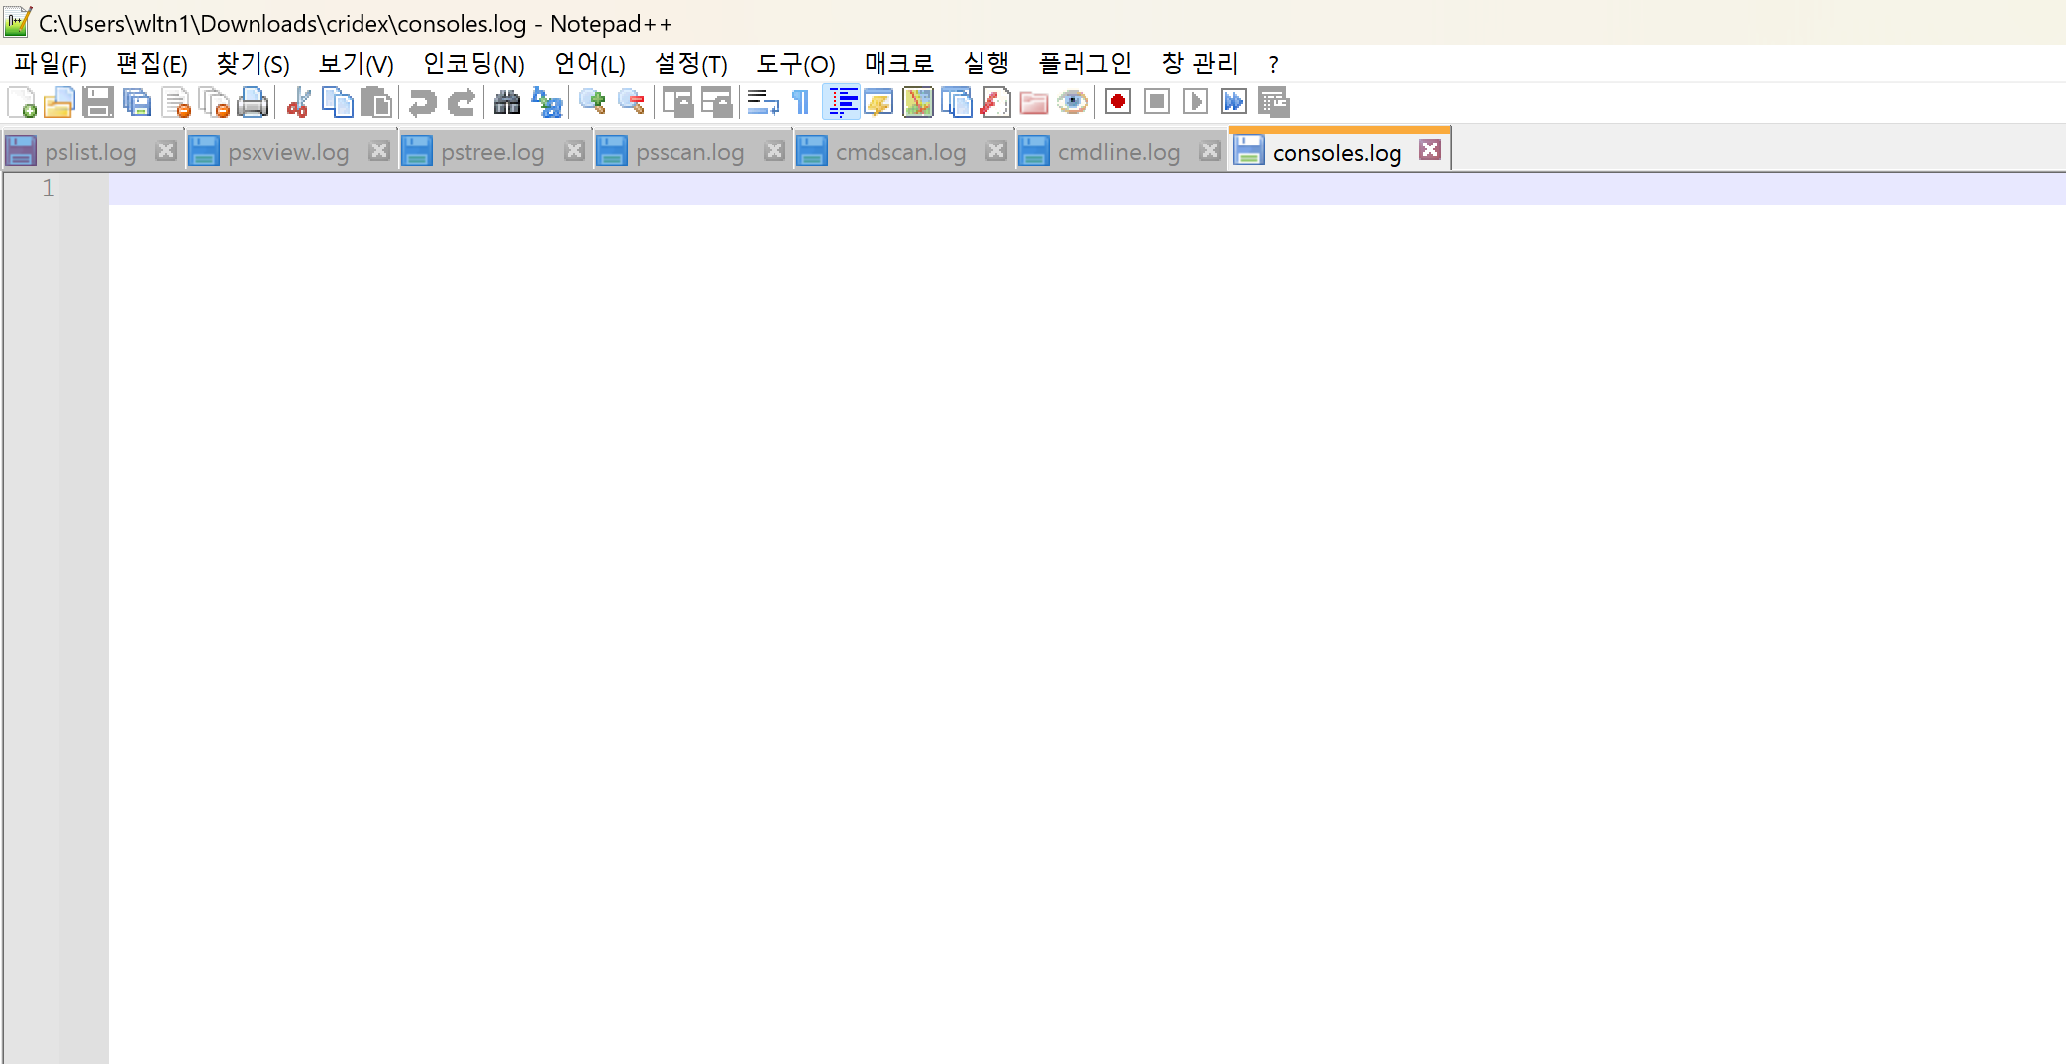Open the 언어(L) menu

(x=590, y=64)
